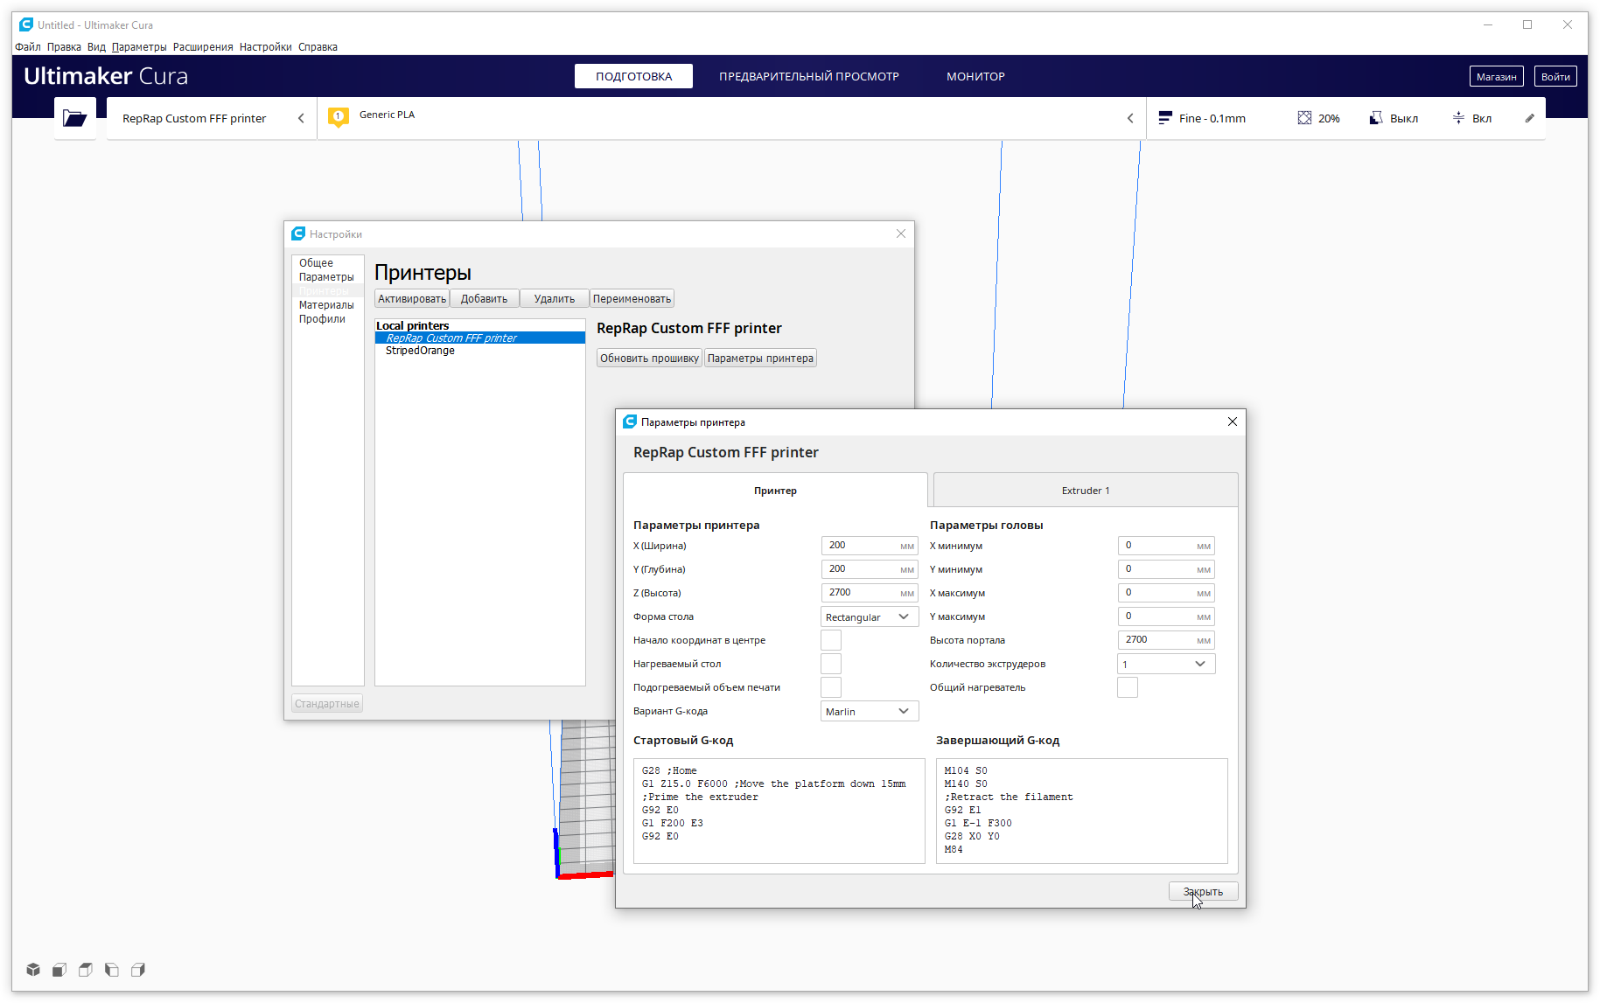Image resolution: width=1600 pixels, height=1003 pixels.
Task: Open the Настройки menu in menu bar
Action: [x=266, y=47]
